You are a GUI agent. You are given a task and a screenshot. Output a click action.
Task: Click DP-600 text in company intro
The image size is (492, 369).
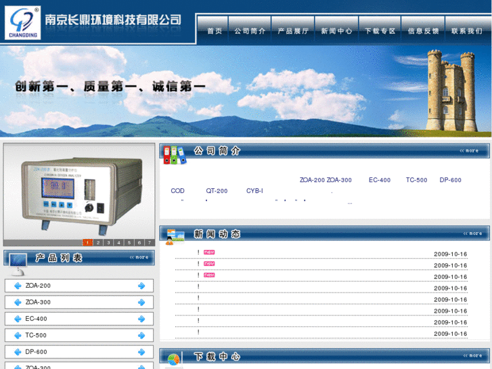point(450,180)
